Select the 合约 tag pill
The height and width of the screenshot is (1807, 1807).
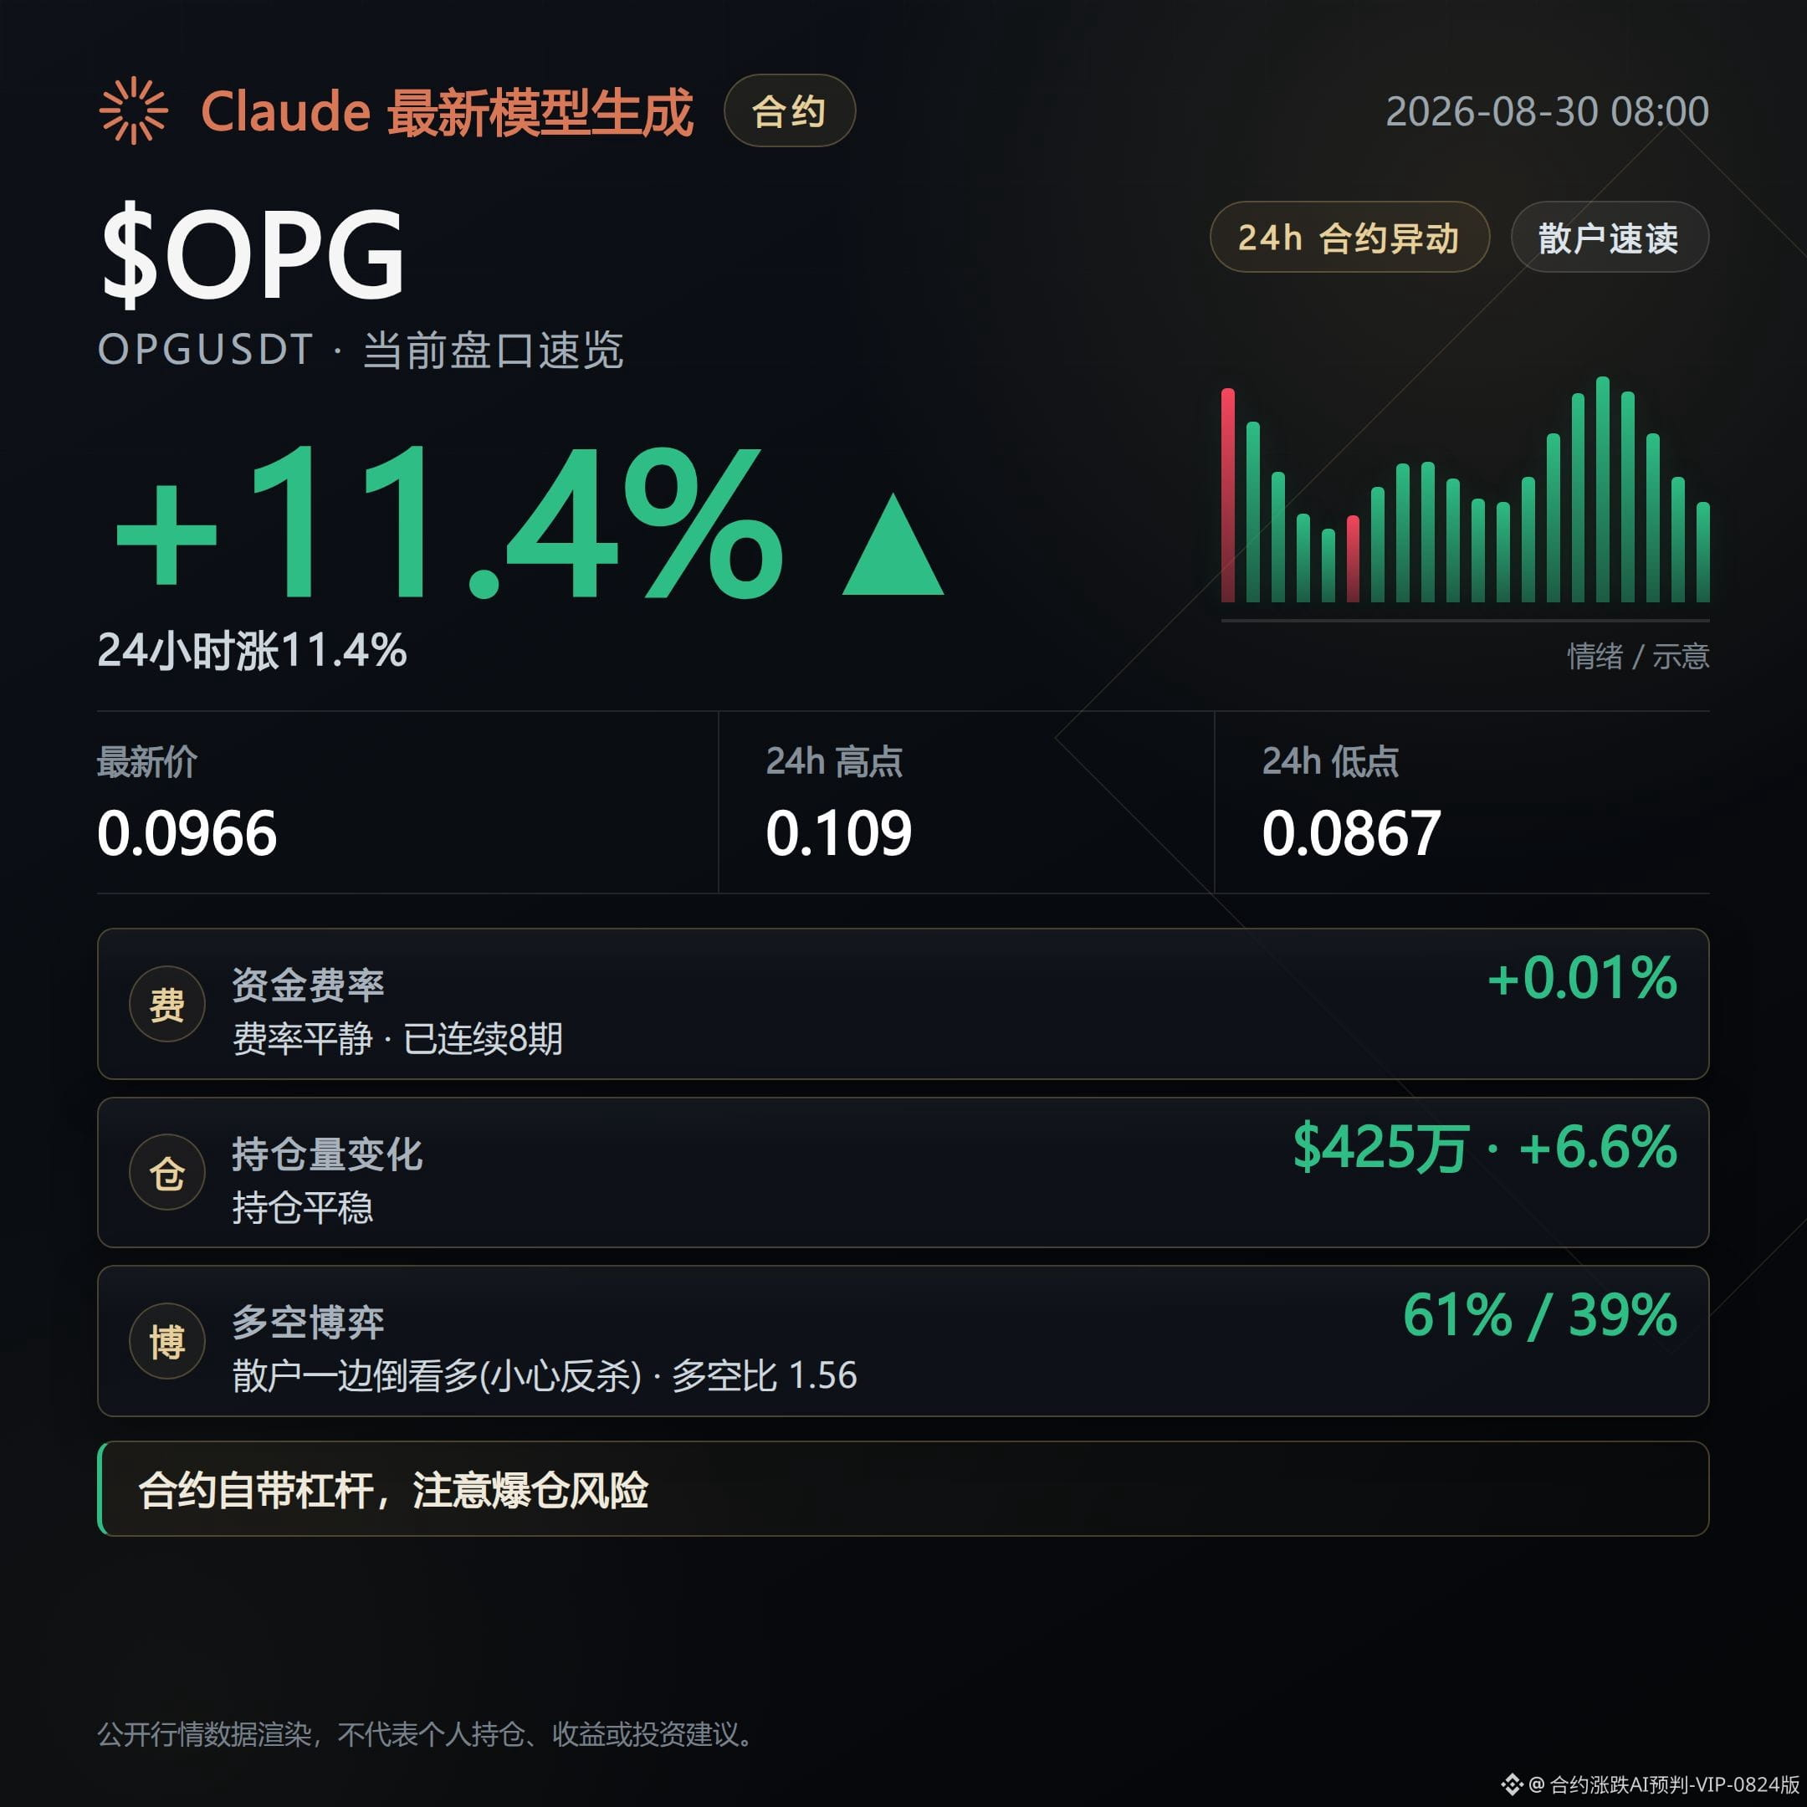[790, 110]
